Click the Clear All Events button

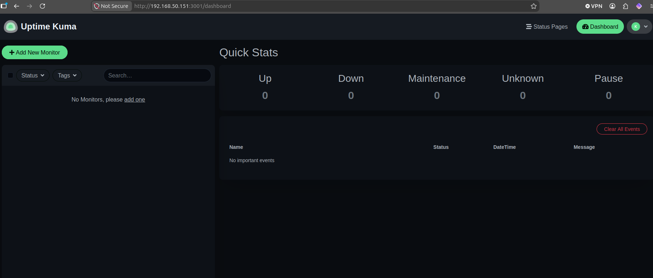[622, 129]
